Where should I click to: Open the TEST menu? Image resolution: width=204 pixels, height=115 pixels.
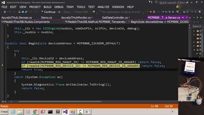91,7
